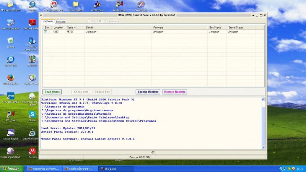Switch to the Software tab
Viewport: 306px width, 172px height.
coord(60,22)
